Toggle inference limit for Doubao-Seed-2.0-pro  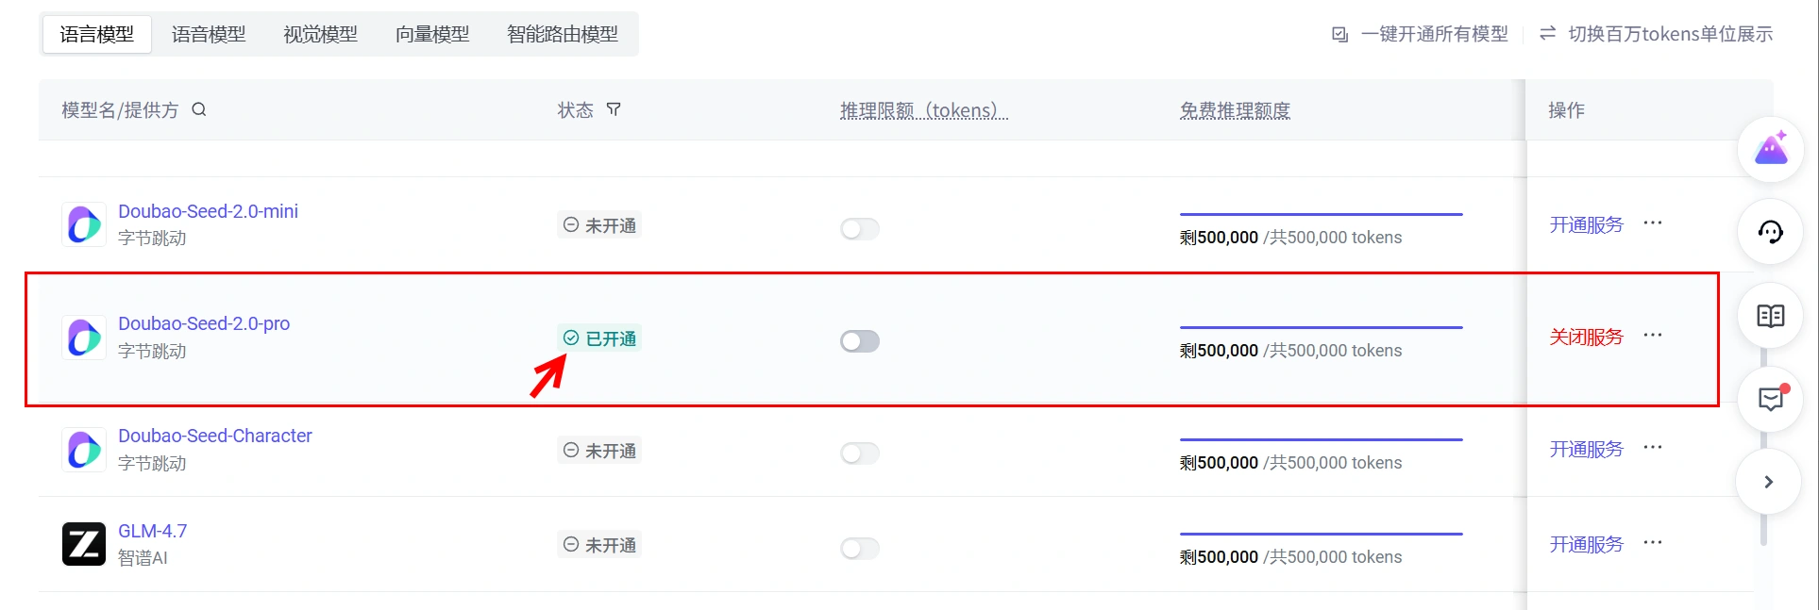(x=860, y=341)
